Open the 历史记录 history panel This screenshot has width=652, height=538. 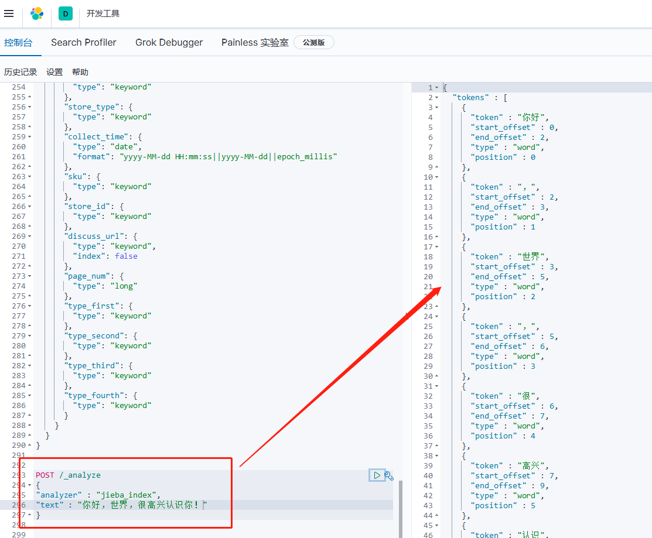[x=21, y=72]
